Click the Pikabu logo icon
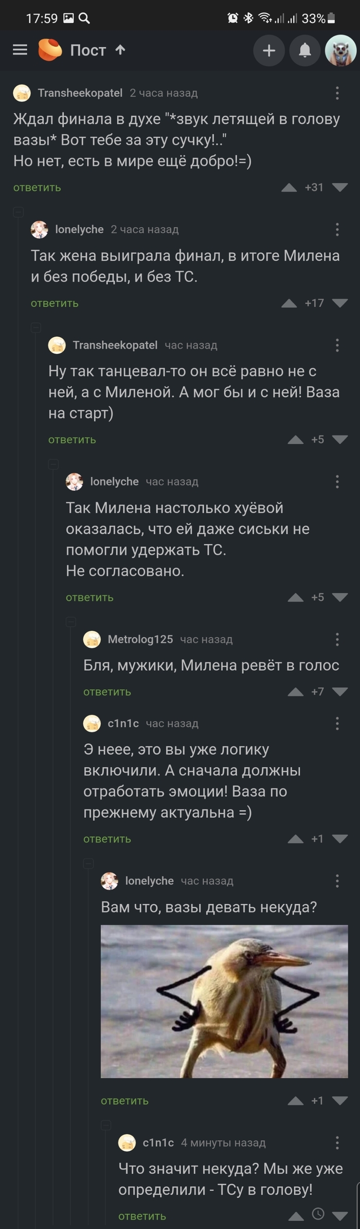The height and width of the screenshot is (1229, 360). 49,50
